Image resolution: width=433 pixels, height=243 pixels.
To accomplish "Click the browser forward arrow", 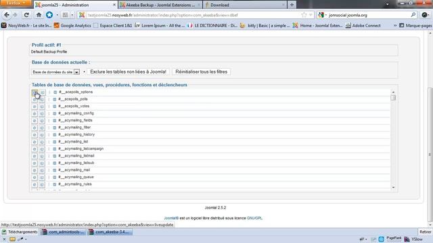I will click(x=15, y=15).
